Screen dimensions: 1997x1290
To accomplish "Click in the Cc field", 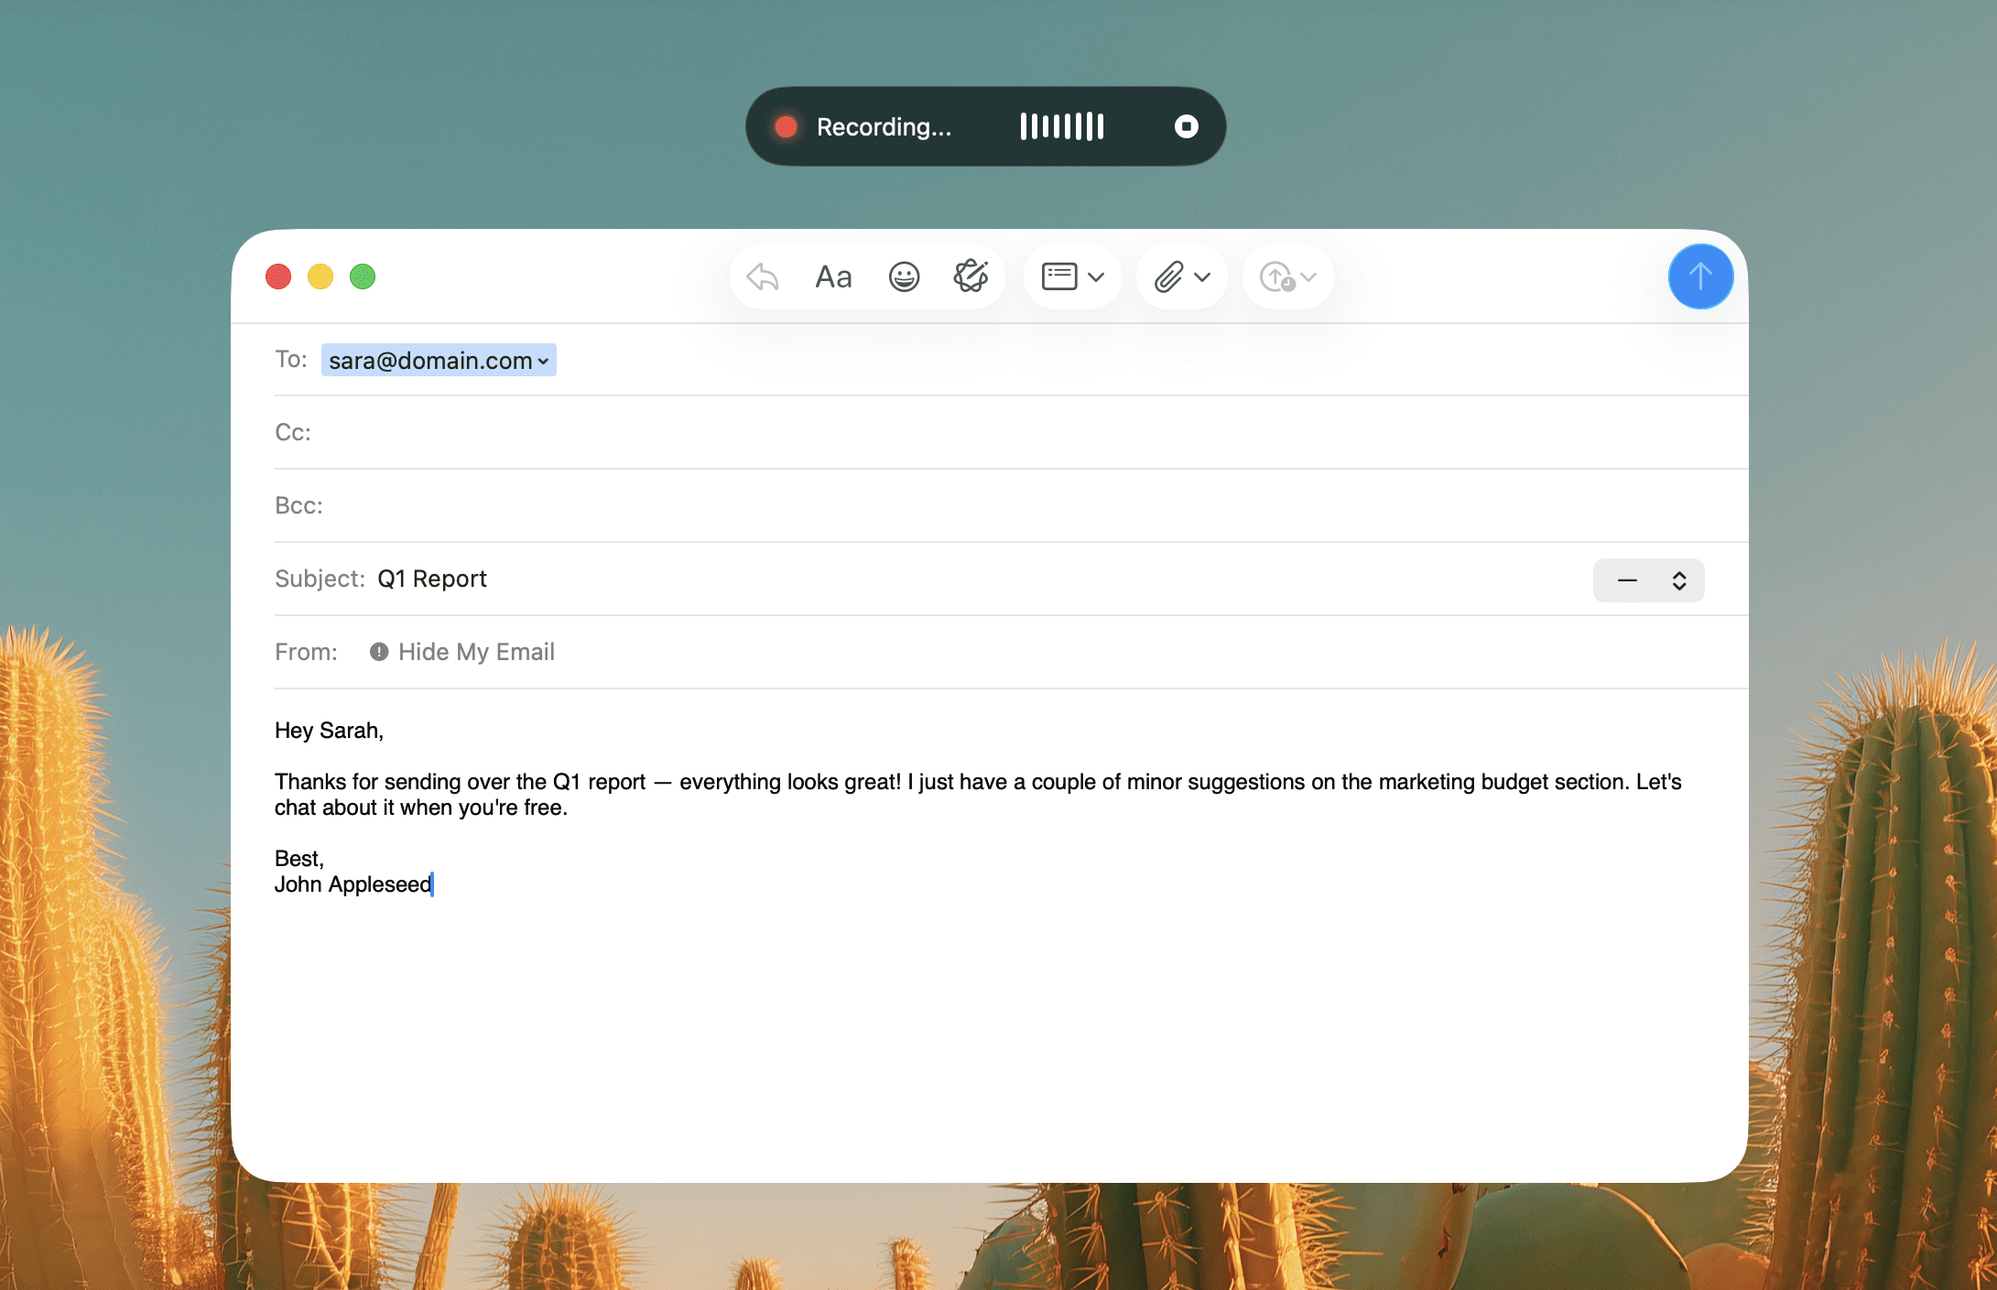I will 641,431.
